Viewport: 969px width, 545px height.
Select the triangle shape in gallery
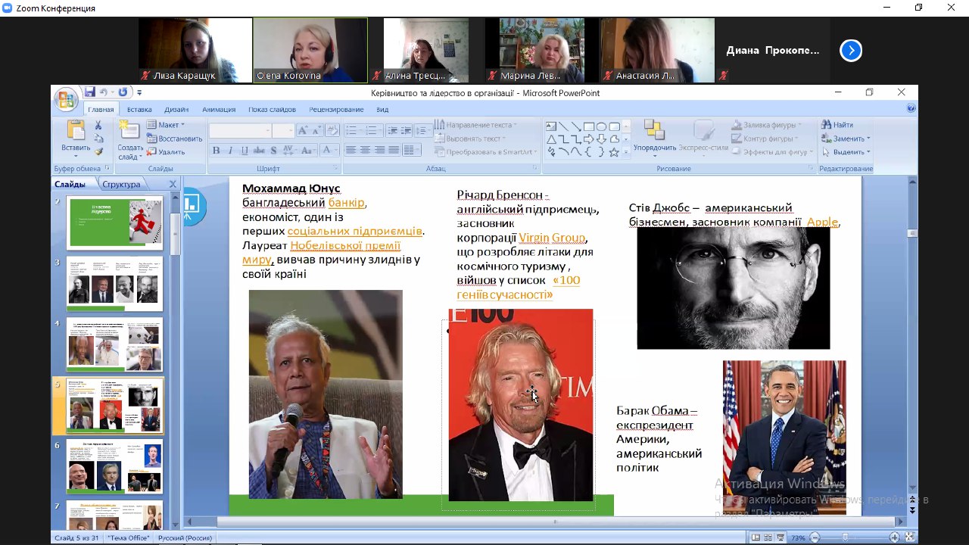click(x=551, y=139)
